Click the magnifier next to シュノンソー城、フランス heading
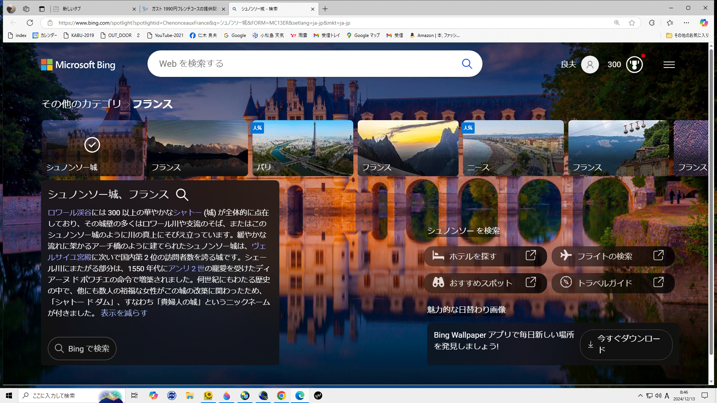The height and width of the screenshot is (403, 717). [182, 194]
